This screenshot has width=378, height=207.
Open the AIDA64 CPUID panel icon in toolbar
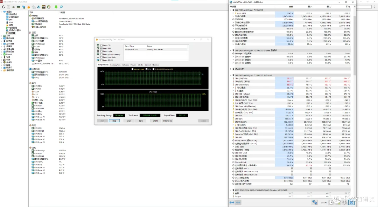43,7
